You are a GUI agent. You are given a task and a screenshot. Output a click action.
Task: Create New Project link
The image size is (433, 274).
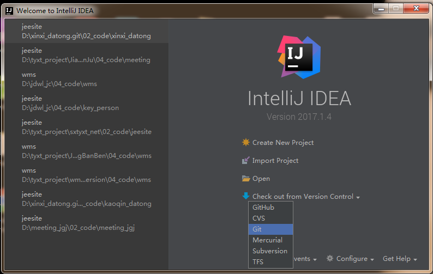(283, 143)
